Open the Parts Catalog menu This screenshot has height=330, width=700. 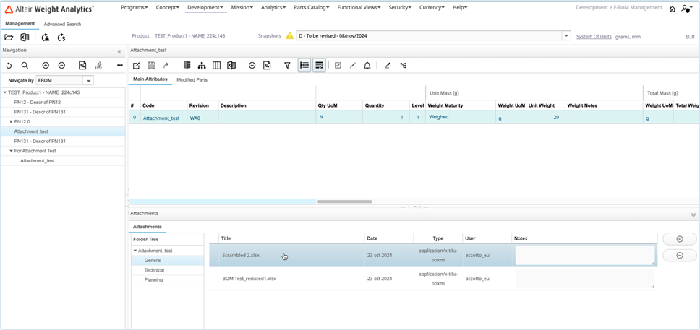point(311,7)
